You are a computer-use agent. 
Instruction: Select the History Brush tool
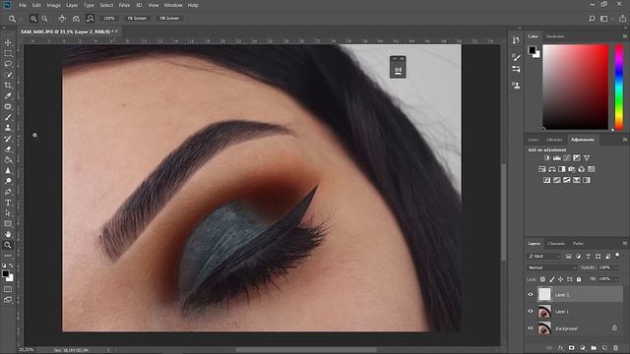8,139
